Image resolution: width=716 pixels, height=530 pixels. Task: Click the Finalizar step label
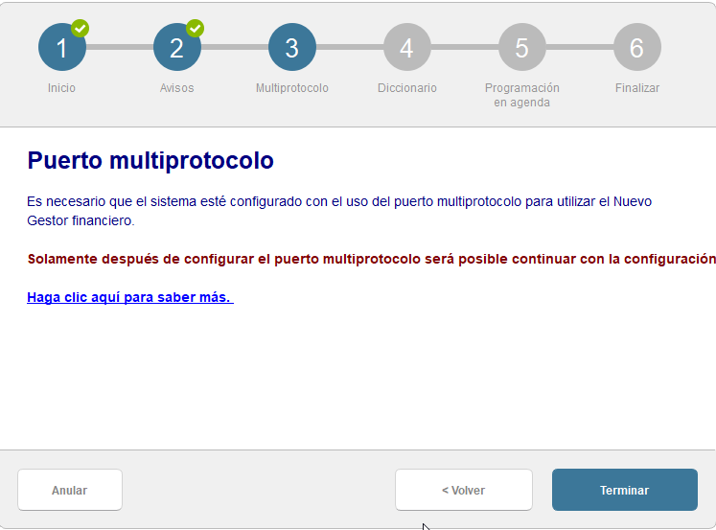tap(637, 87)
